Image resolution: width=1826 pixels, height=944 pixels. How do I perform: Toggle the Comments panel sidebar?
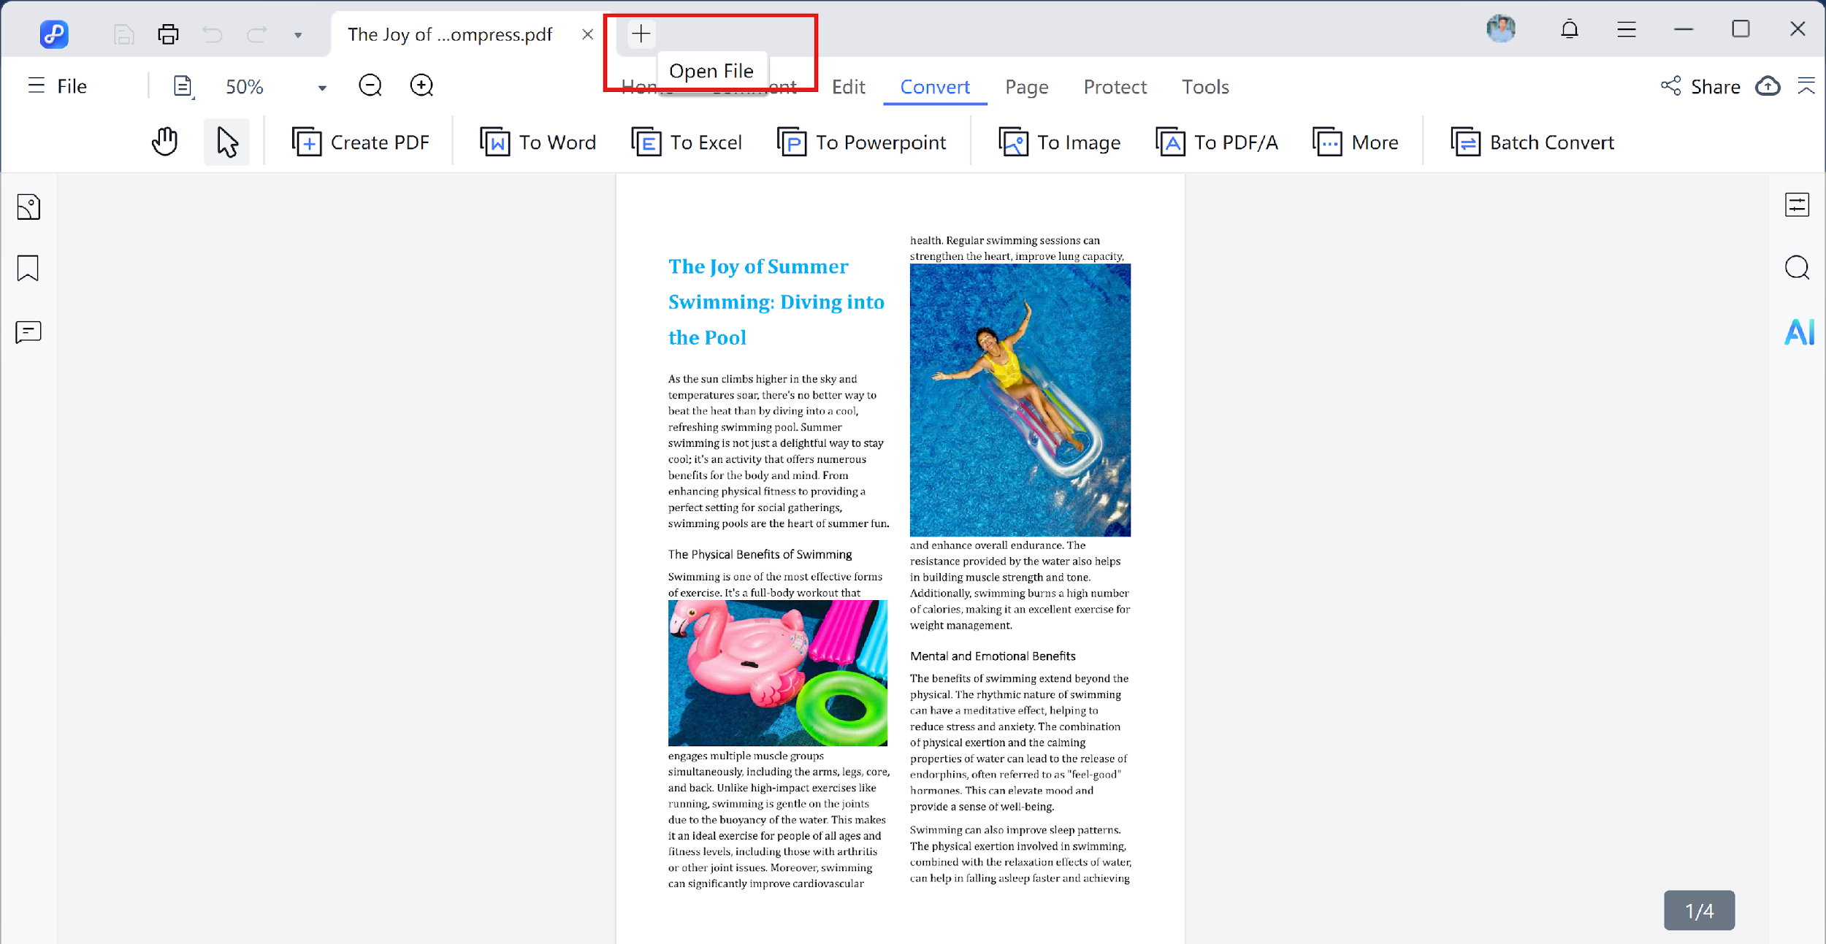coord(28,332)
